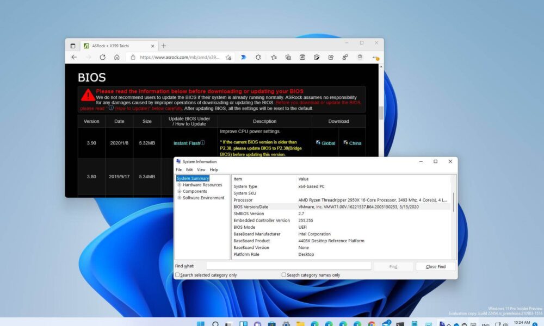Select System Summary tree node
This screenshot has width=544, height=326.
(193, 178)
